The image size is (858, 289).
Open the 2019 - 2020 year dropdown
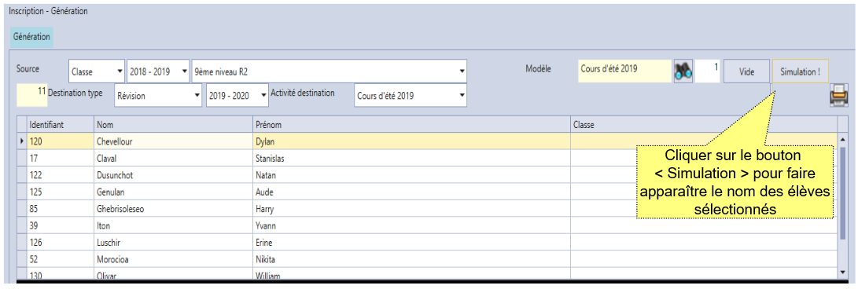pos(238,96)
